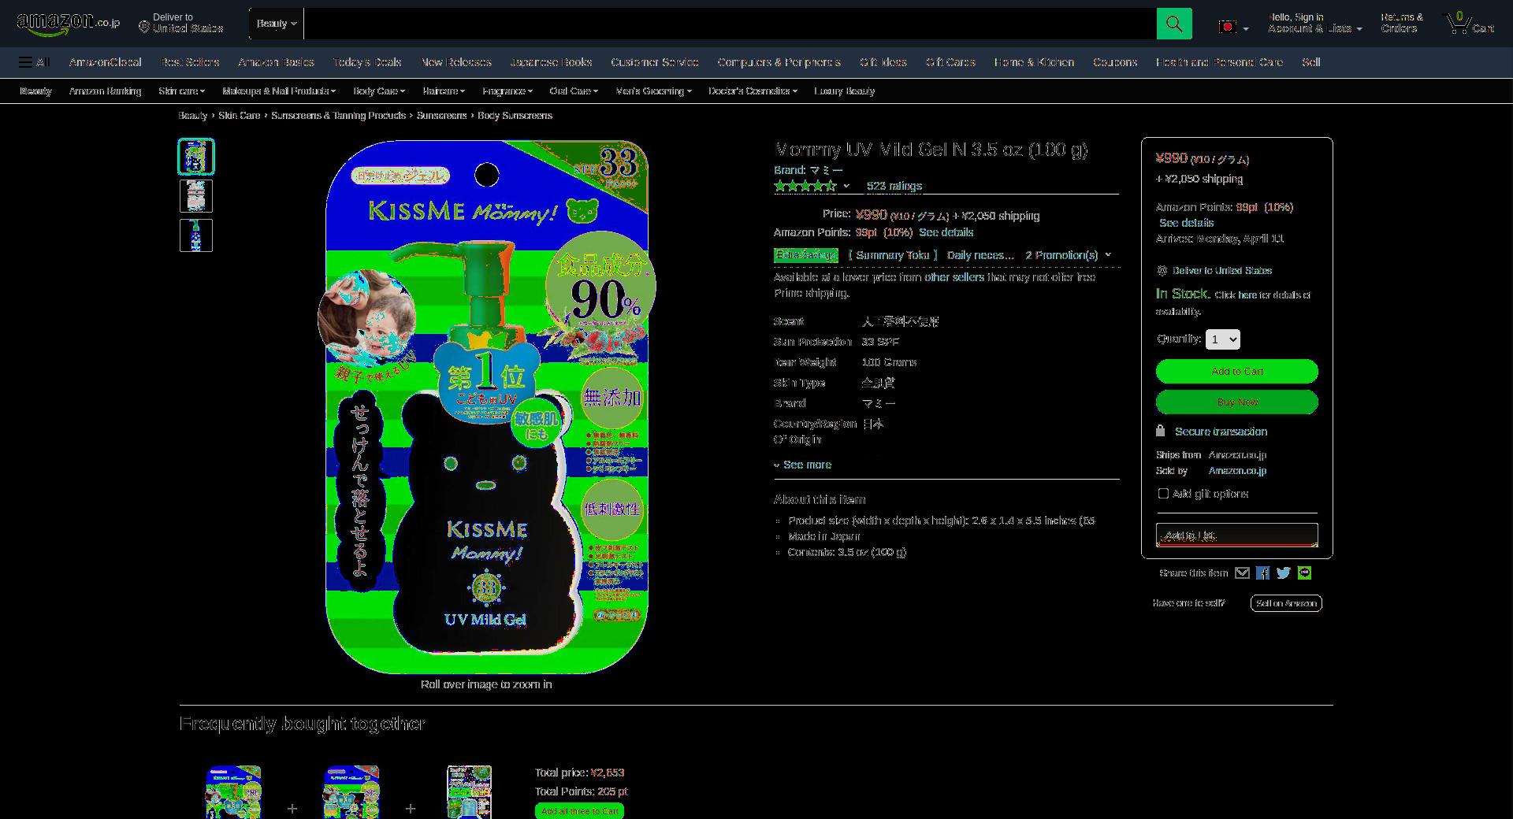1513x819 pixels.
Task: Go to Best Sellers
Action: pyautogui.click(x=190, y=62)
